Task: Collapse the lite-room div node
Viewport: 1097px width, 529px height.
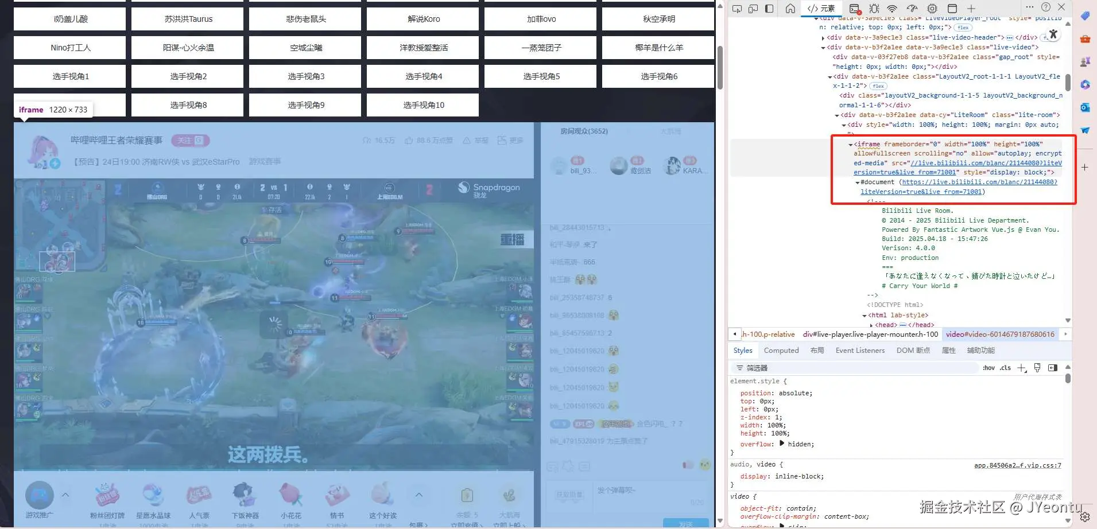Action: point(837,115)
